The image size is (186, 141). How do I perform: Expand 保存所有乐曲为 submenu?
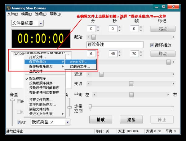pos(45,66)
